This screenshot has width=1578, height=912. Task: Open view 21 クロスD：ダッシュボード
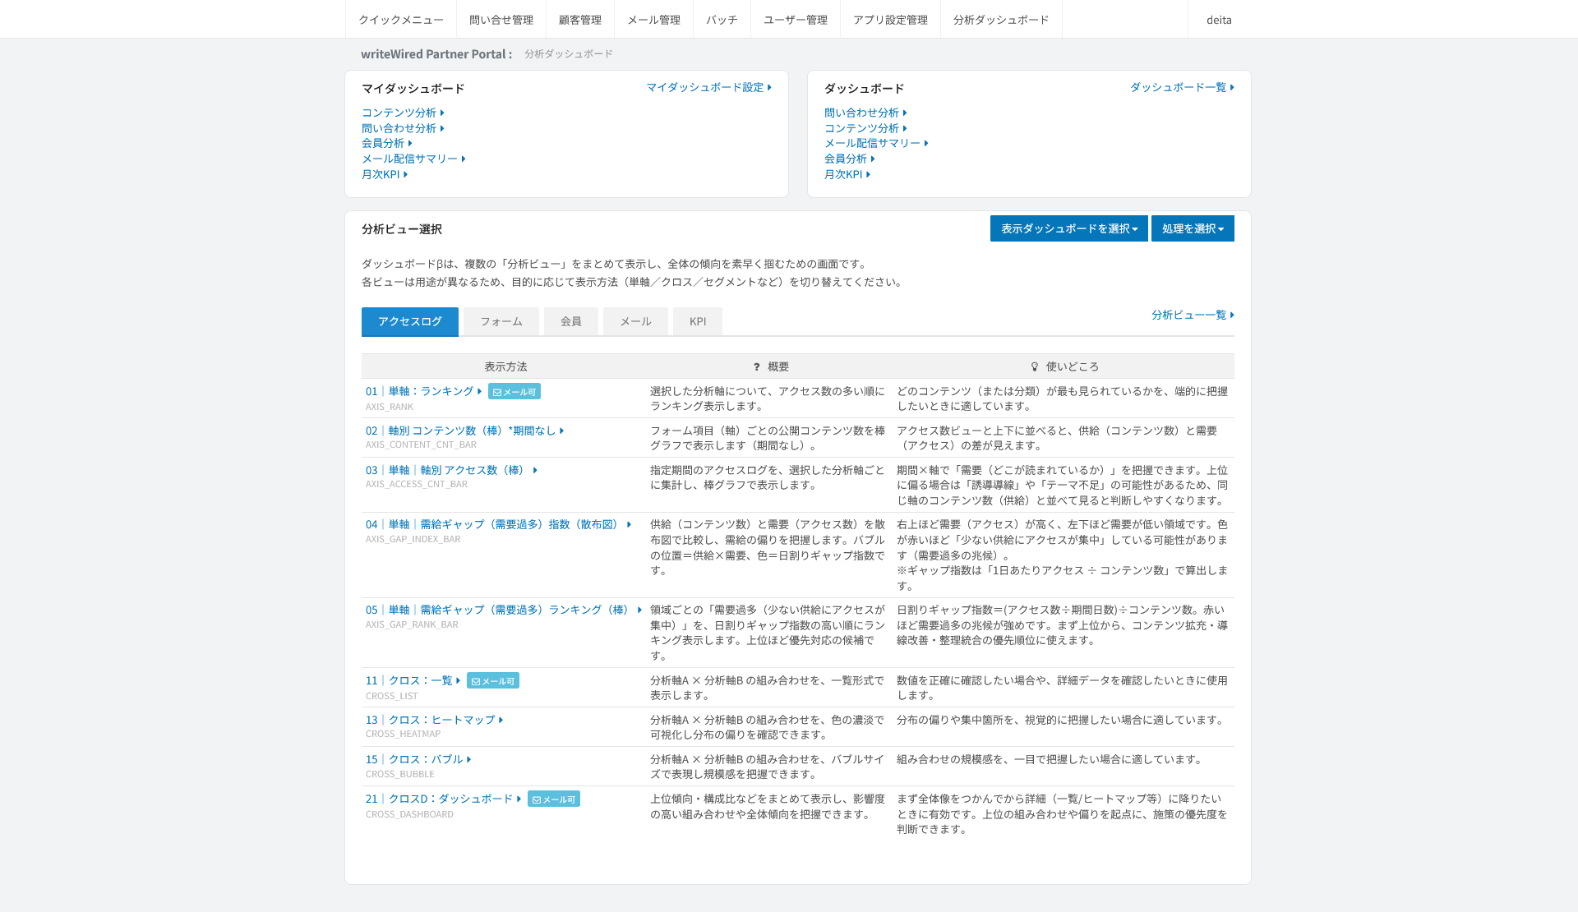[444, 799]
